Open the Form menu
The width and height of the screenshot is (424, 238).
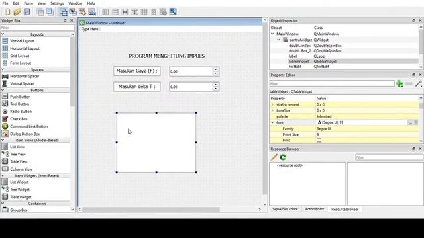28,3
